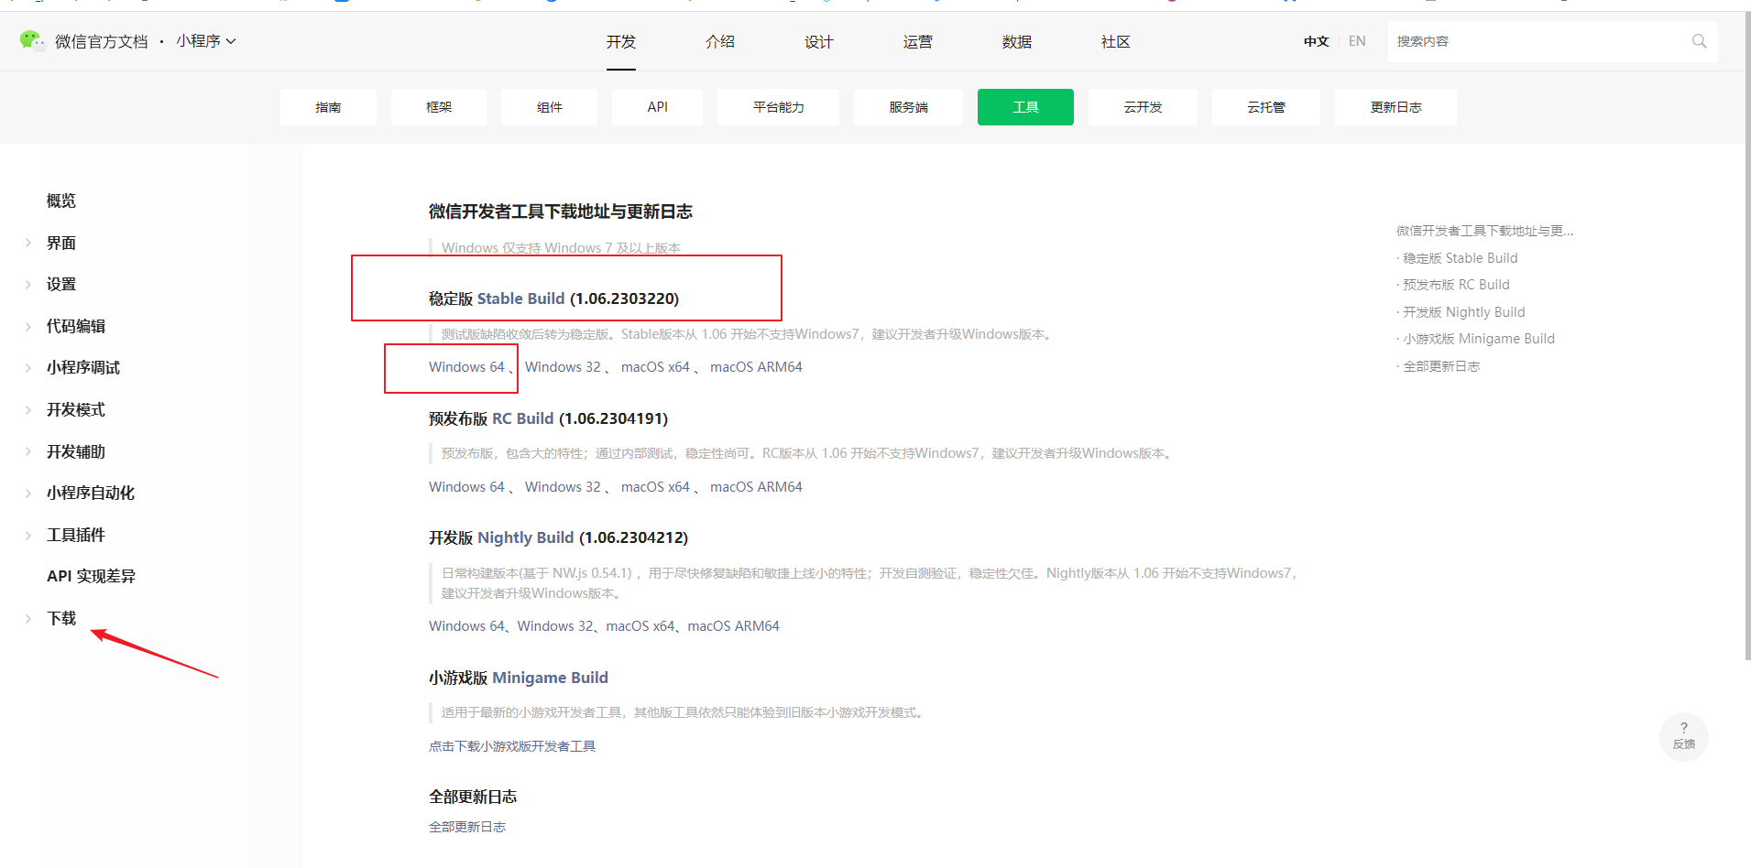1751x868 pixels.
Task: Switch to the 更新日志 tab
Action: click(x=1395, y=107)
